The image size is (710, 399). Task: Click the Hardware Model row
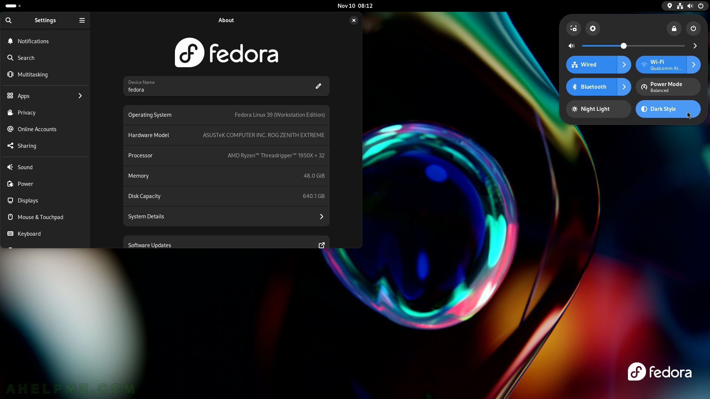tap(226, 135)
